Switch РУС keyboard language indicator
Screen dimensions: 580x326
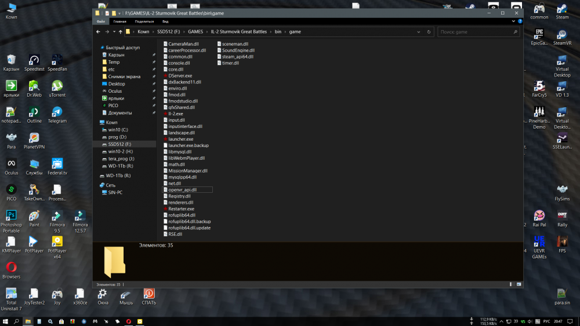546,321
